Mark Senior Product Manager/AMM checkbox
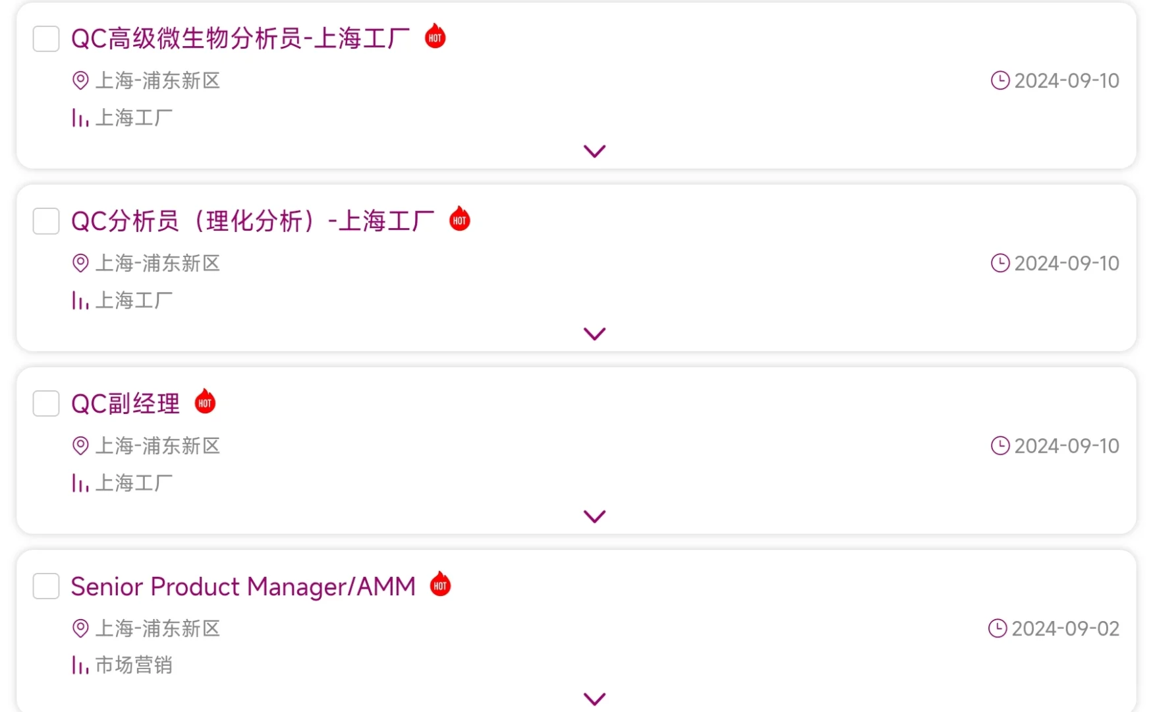 tap(46, 586)
